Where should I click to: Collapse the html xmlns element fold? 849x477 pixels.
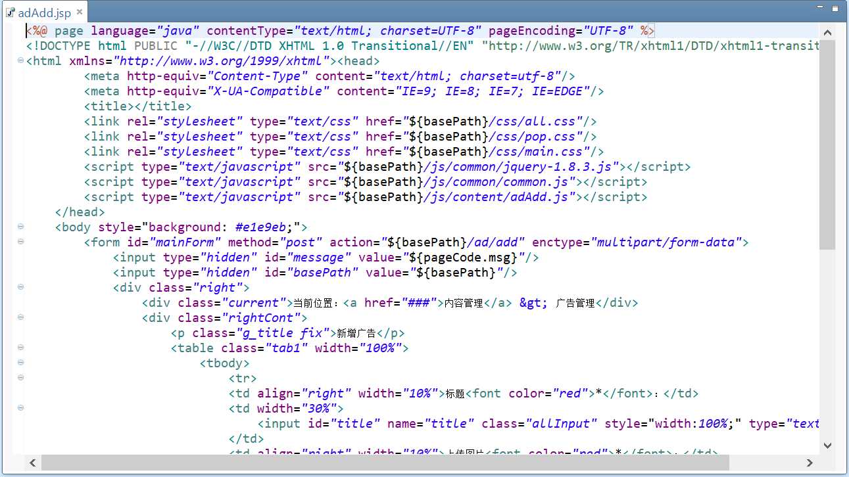20,60
